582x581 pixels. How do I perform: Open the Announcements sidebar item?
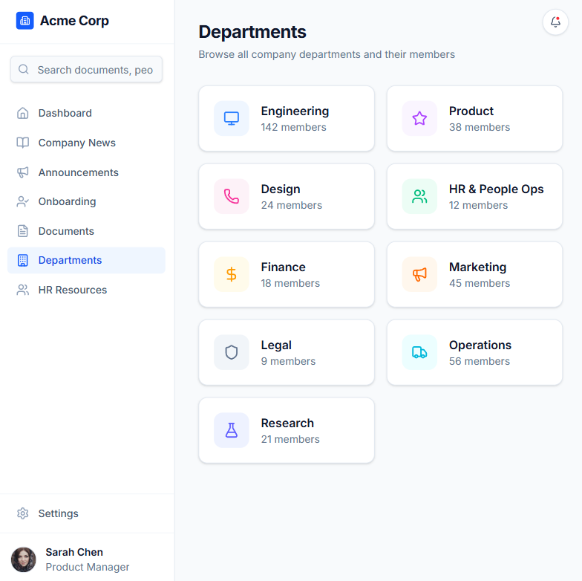(x=78, y=172)
